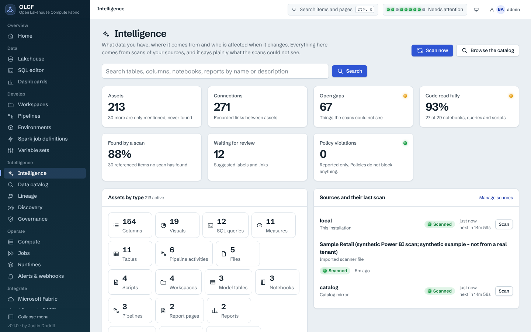Collapse the sidebar menu
Screen dimensions: 531x332
[x=45, y=317]
